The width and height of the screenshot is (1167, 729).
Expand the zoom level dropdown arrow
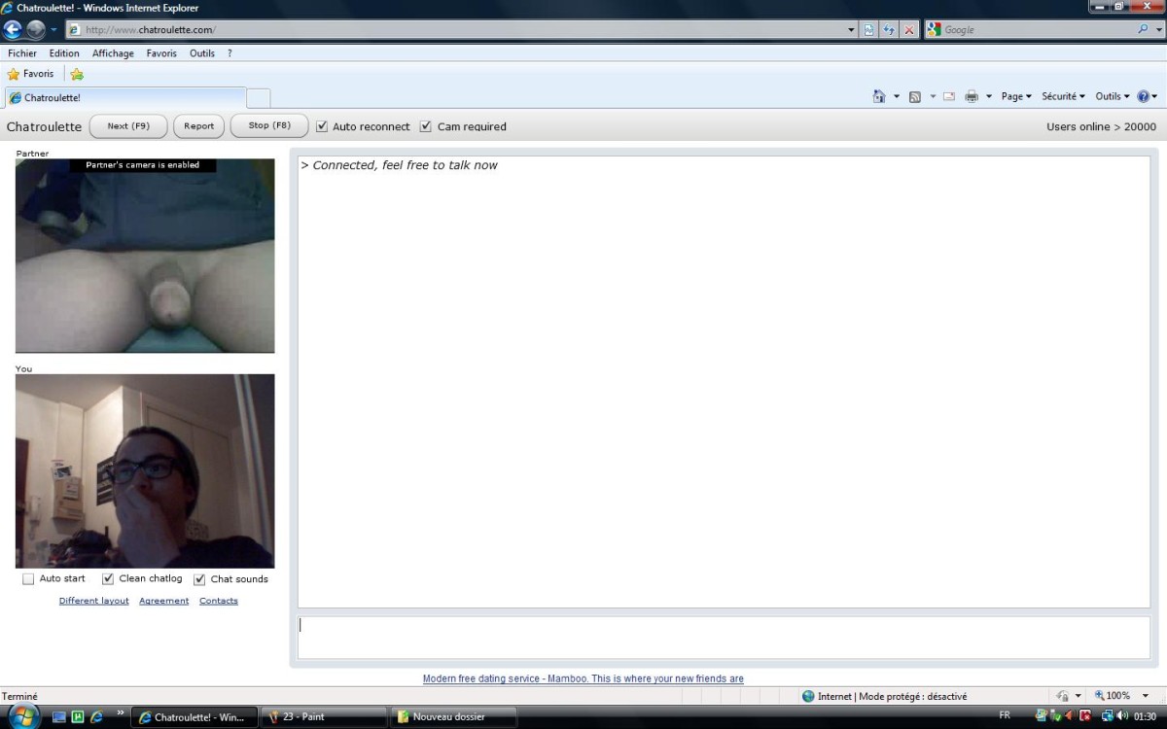pos(1146,696)
